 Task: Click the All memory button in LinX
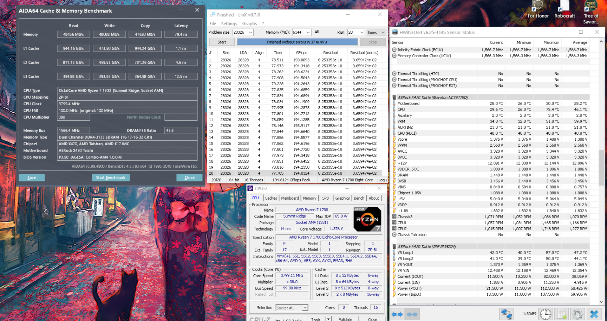[x=316, y=32]
